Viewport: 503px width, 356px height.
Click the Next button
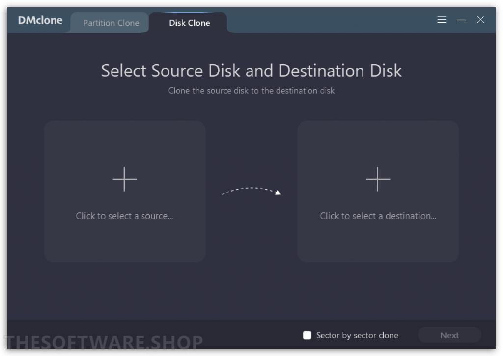click(449, 335)
